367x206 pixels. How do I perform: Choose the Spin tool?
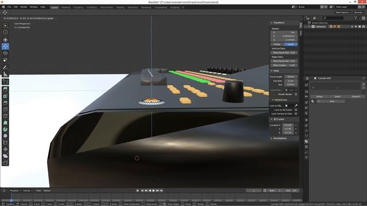click(x=5, y=129)
